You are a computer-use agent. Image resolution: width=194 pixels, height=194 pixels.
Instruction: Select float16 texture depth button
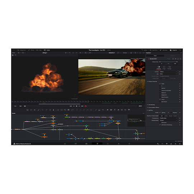(171, 116)
